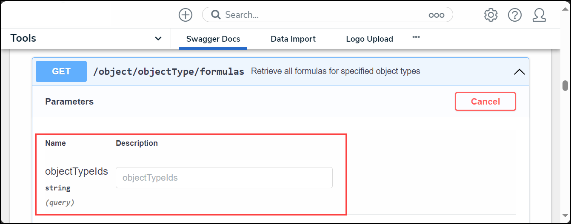Show more tabs via the ellipsis
Viewport: 571px width, 224px height.
416,37
